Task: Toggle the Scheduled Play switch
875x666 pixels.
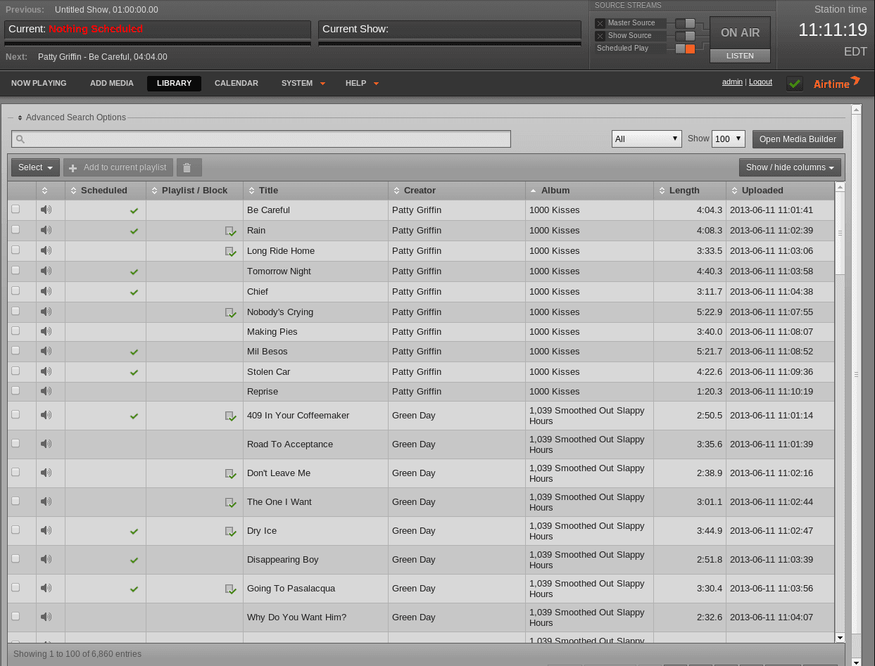Action: (x=685, y=49)
